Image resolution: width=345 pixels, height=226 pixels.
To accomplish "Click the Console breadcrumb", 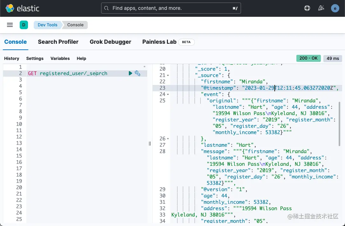I will tap(75, 25).
